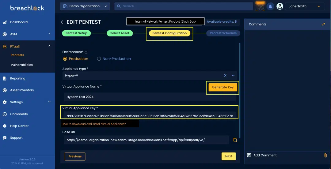Click the Virtual Appliance Key field
This screenshot has height=169, width=331.
coord(150,116)
